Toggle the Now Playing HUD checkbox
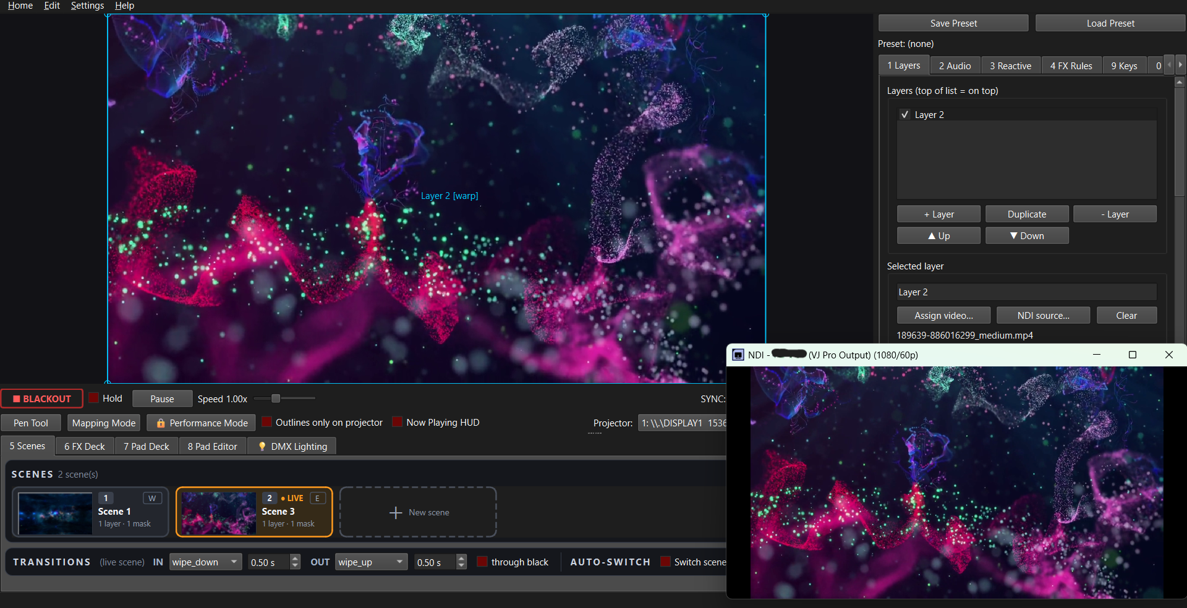The image size is (1187, 608). click(x=398, y=422)
